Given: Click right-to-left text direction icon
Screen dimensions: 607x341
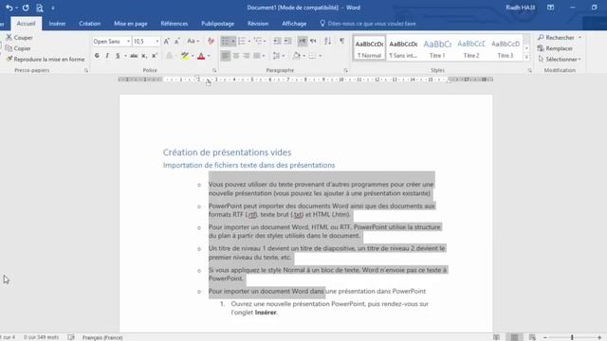Looking at the screenshot, I should click(x=313, y=41).
